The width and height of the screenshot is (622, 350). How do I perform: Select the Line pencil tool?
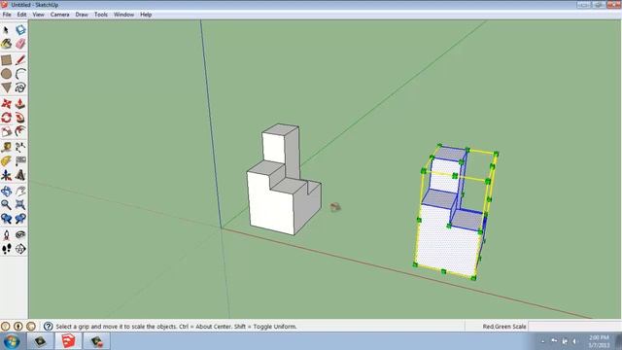pyautogui.click(x=20, y=60)
